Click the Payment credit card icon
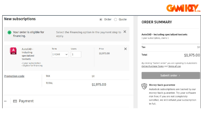The height and width of the screenshot is (125, 201). (15, 101)
